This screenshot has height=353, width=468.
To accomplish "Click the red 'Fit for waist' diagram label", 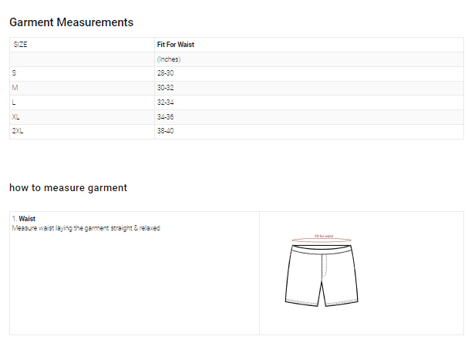I will click(x=323, y=236).
